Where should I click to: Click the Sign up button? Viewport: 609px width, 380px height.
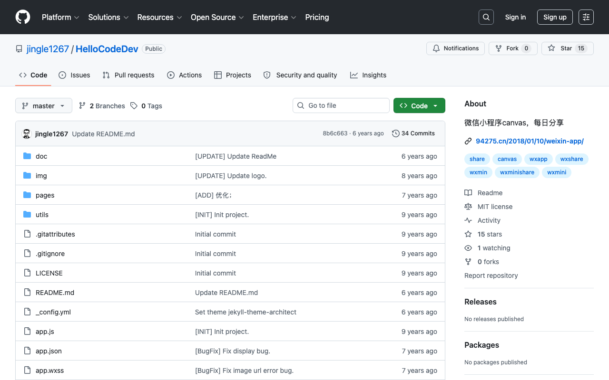(x=555, y=17)
